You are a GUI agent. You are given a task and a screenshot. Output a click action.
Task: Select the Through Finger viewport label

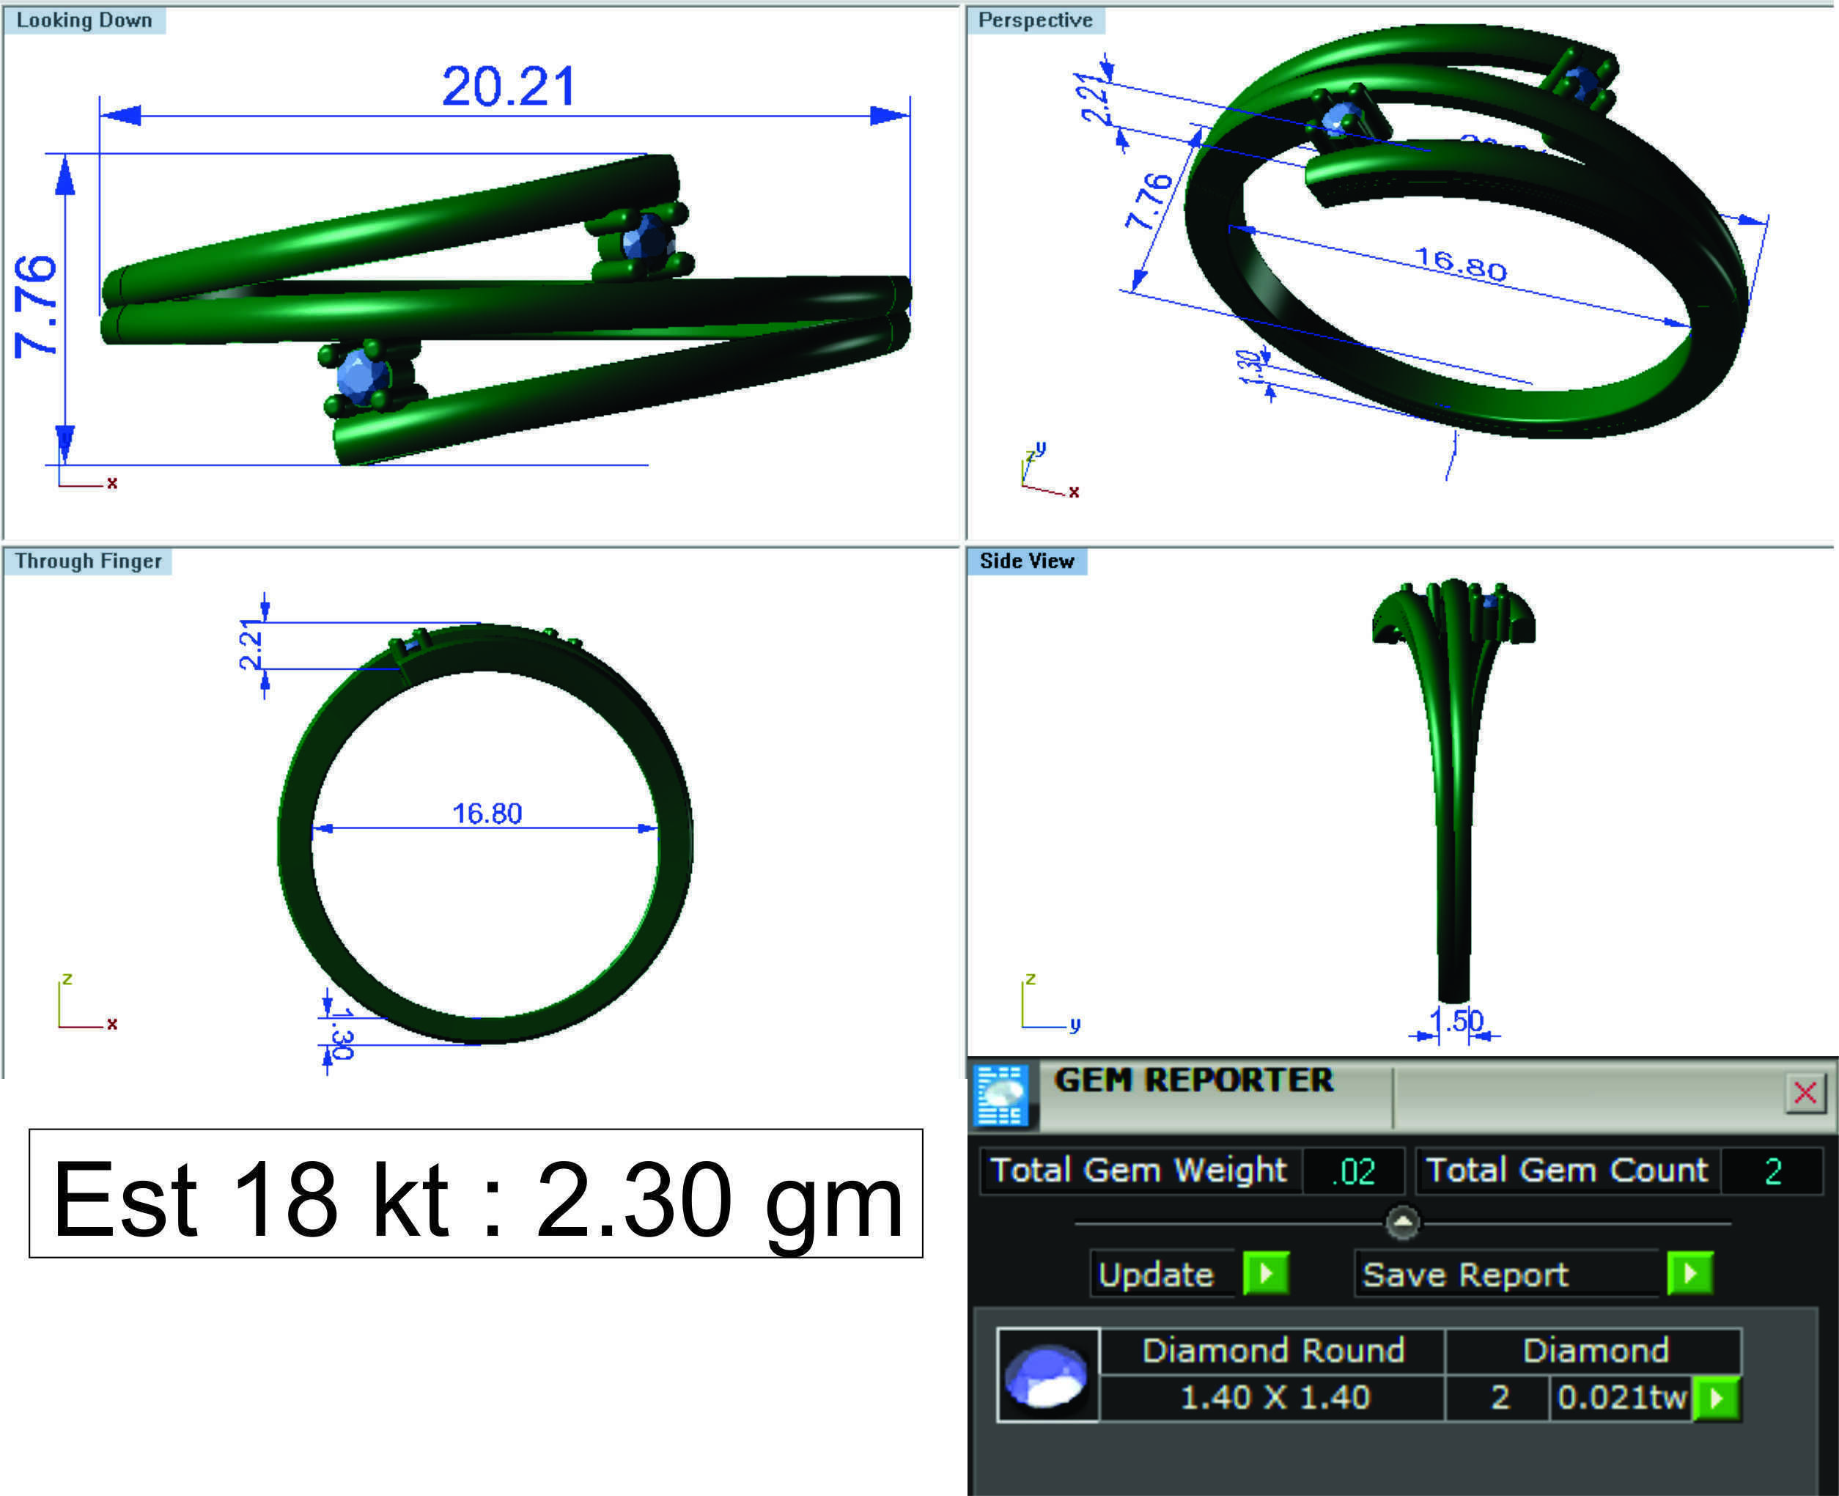[x=88, y=561]
